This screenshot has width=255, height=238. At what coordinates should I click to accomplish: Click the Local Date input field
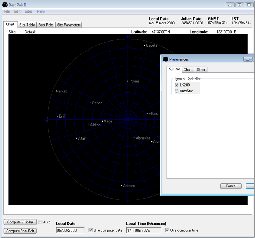coord(70,230)
